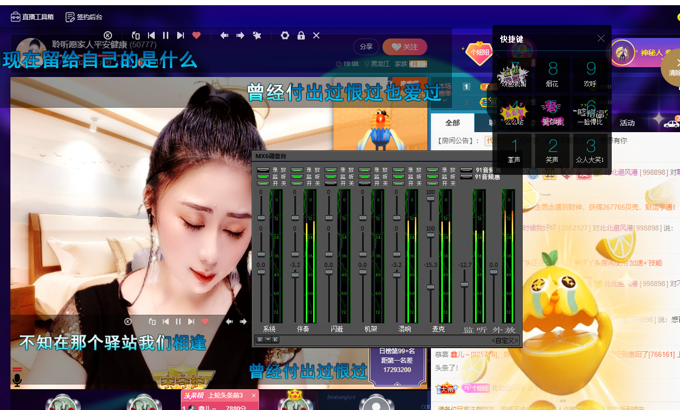
Task: Trigger shortcut 2 笑声 sound
Action: pyautogui.click(x=552, y=151)
